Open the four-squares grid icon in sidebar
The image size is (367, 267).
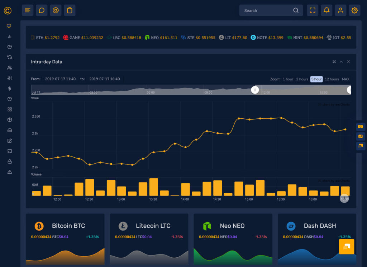tap(10, 109)
